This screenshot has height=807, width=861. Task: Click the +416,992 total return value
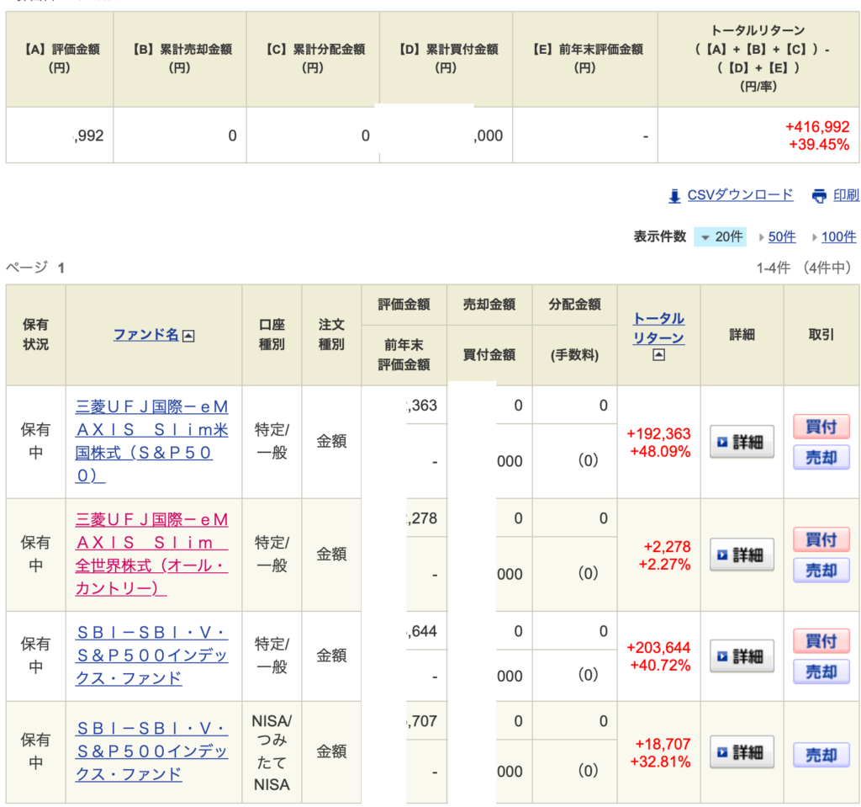pyautogui.click(x=817, y=127)
